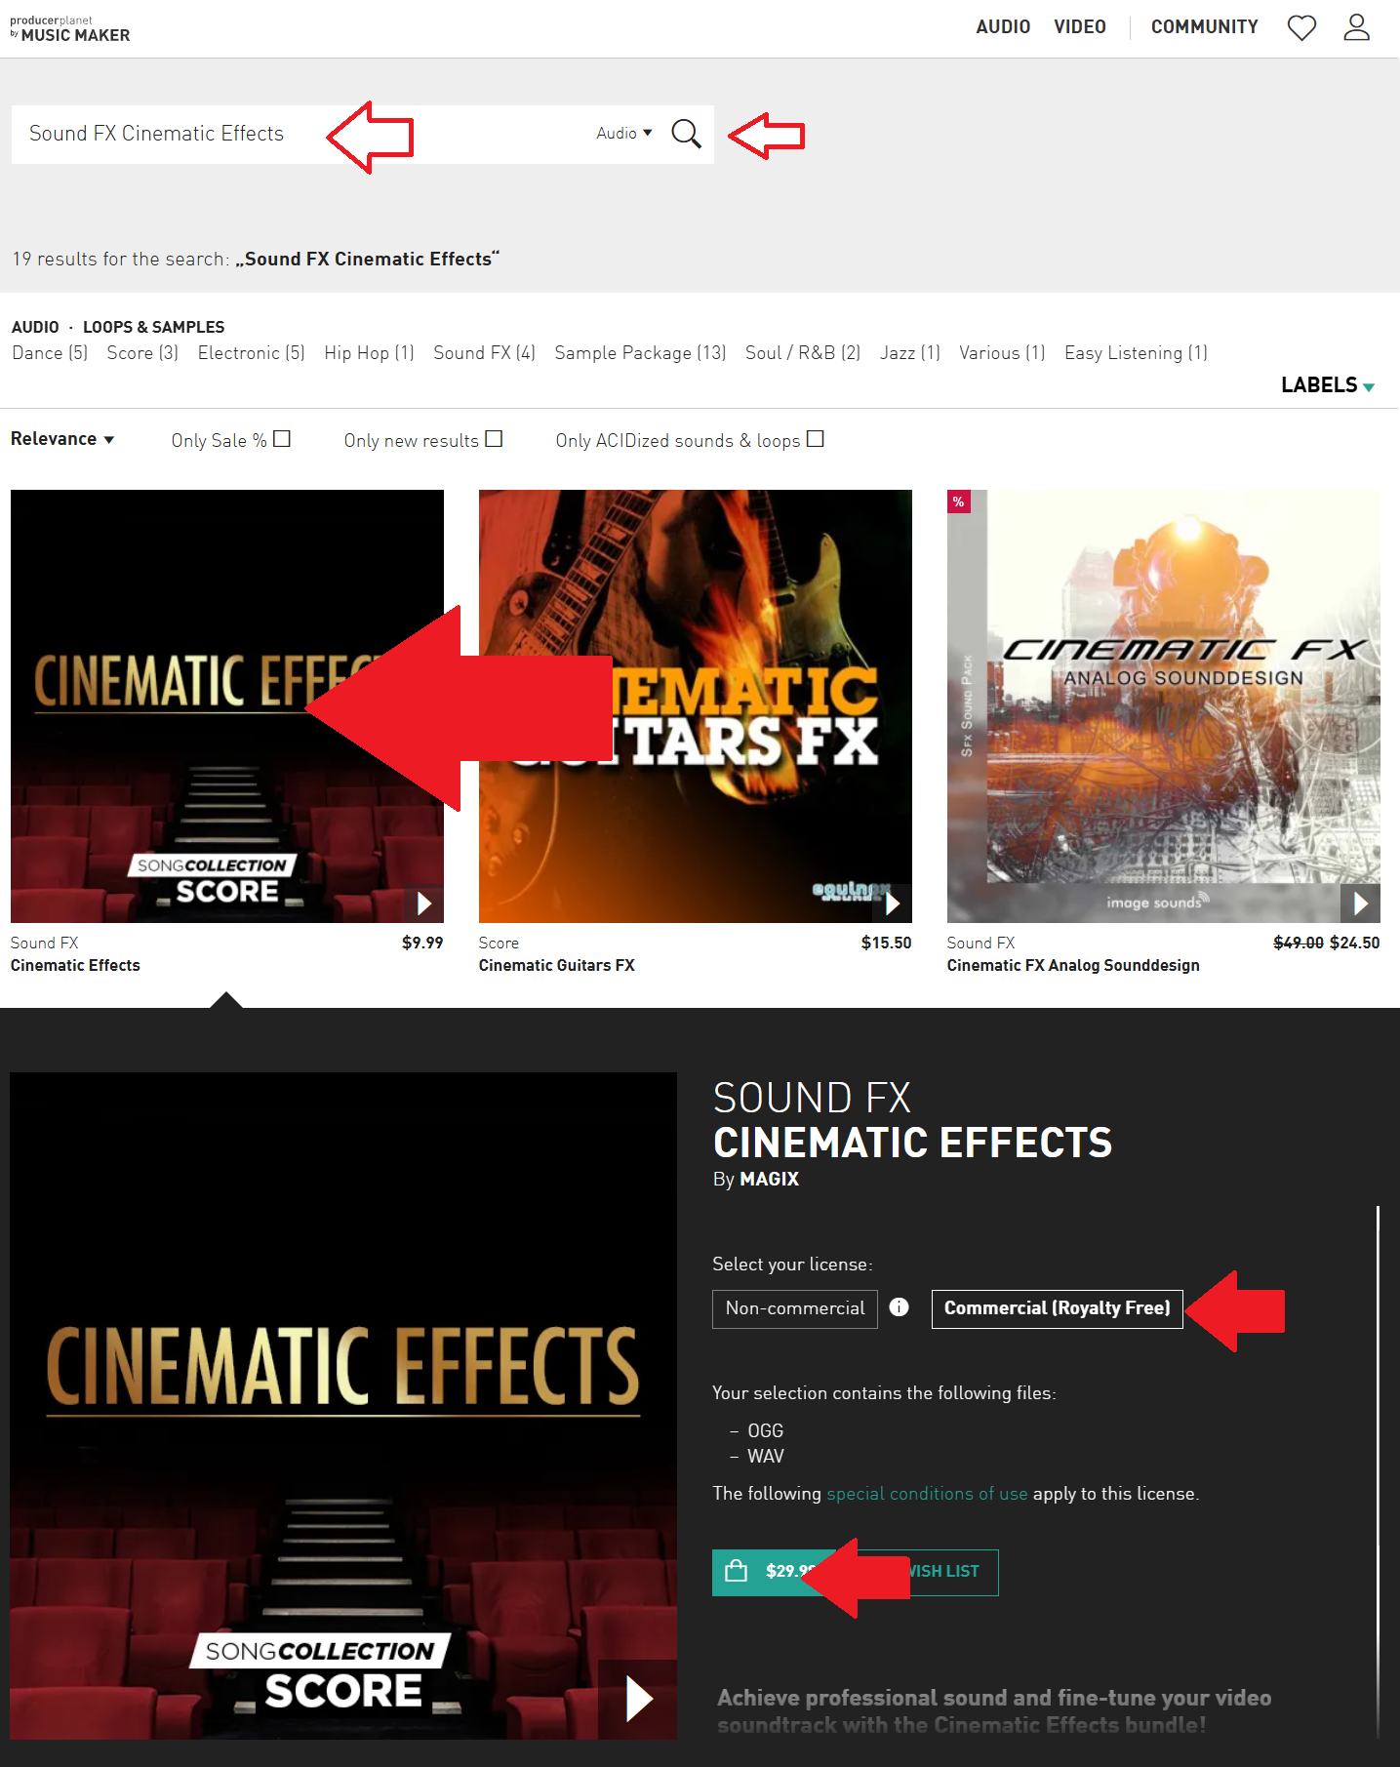
Task: Open the user account profile icon
Action: pos(1356,27)
